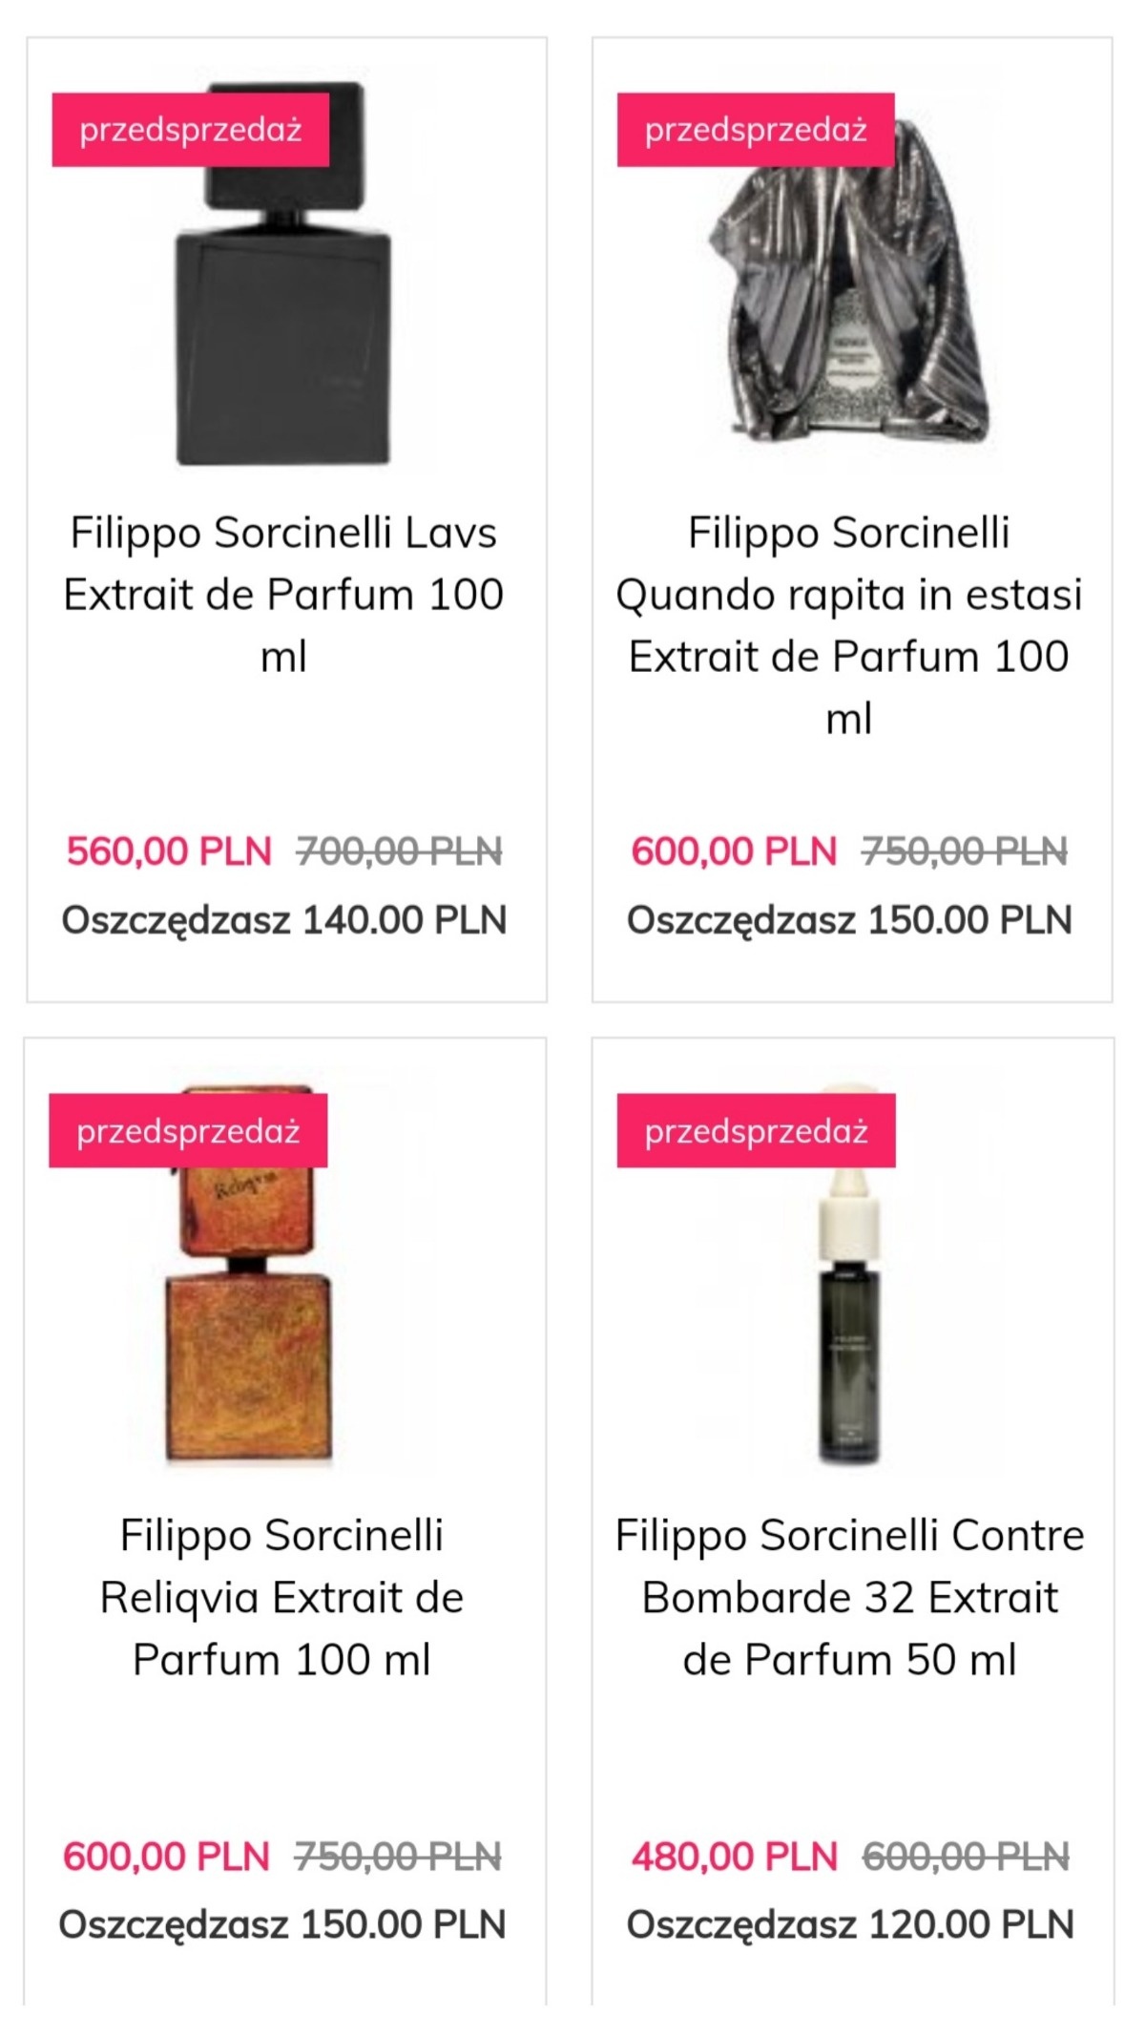Click the przedsprzedaż badge on Quando rapita
Image resolution: width=1145 pixels, height=2036 pixels.
(755, 130)
